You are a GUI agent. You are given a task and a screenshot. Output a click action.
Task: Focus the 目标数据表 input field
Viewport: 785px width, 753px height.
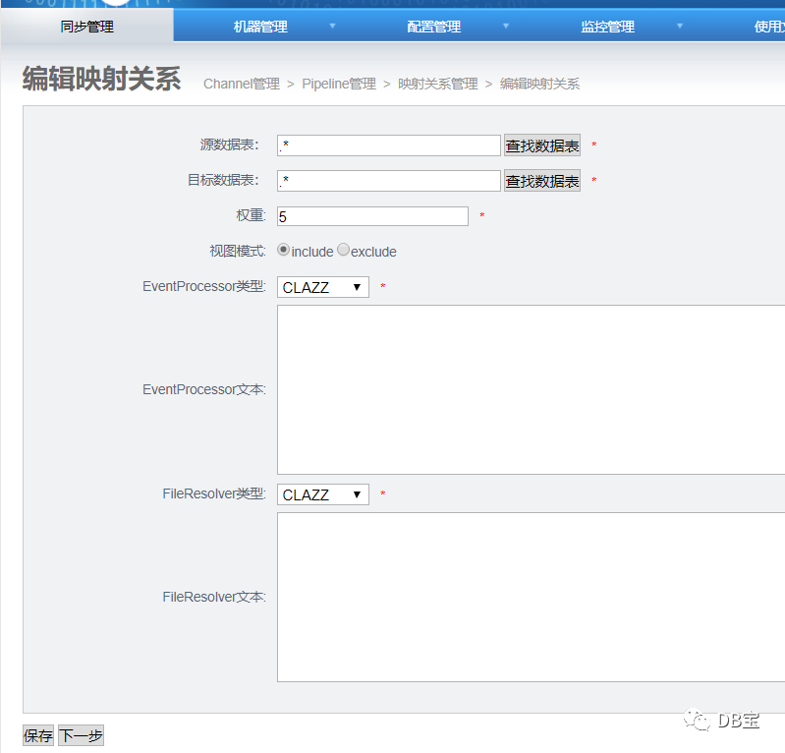[x=388, y=180]
